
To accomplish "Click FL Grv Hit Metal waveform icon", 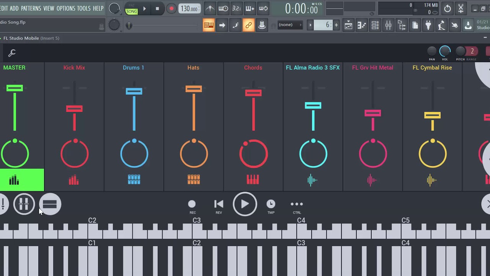I will [x=372, y=180].
